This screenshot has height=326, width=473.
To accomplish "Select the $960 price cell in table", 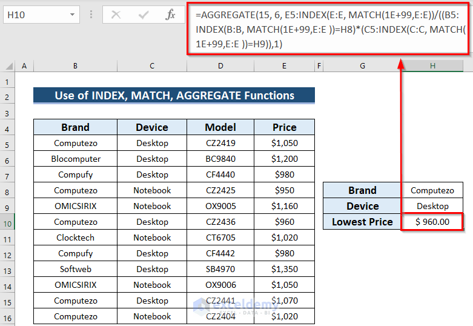I will coord(285,222).
